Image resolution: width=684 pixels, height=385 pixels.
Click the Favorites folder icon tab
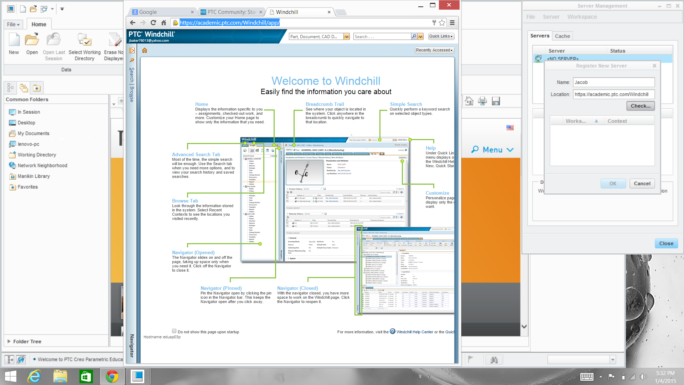37,88
